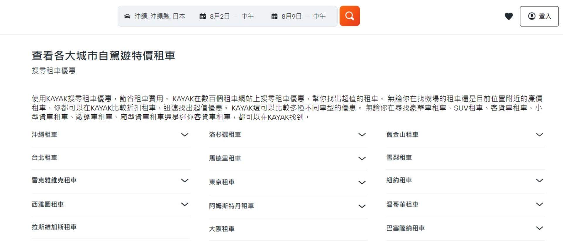Expand the 紐約租車 section chevron

pos(540,181)
